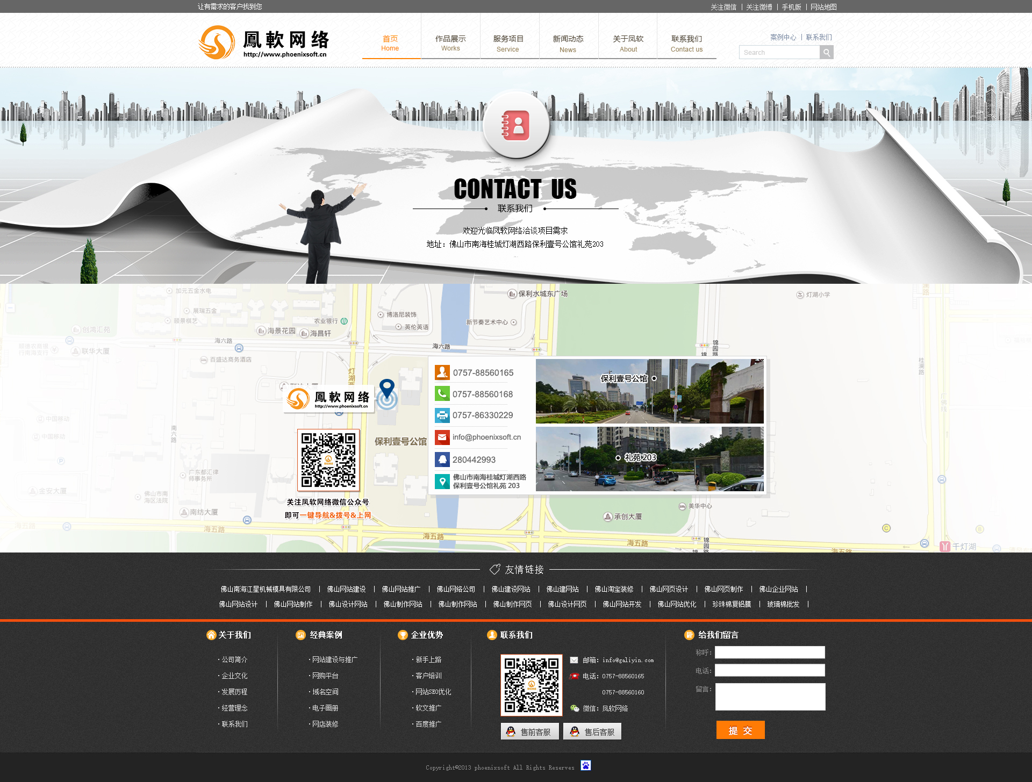Click the orange contact person icon by 0757-88560165

click(x=442, y=372)
